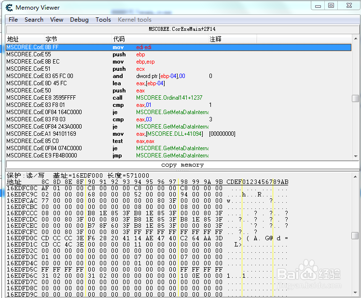Image resolution: width=361 pixels, height=298 pixels.
Task: Select the cmp eax,03 row
Action: 179,119
